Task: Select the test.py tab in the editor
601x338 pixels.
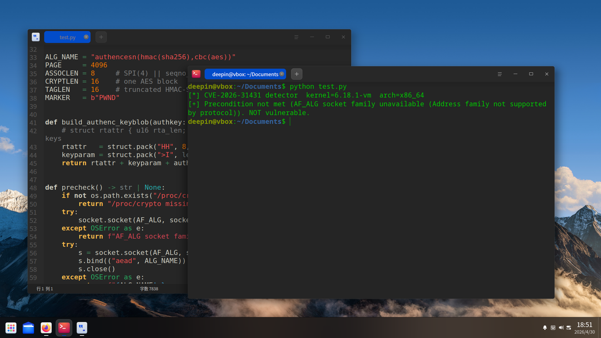Action: 67,37
